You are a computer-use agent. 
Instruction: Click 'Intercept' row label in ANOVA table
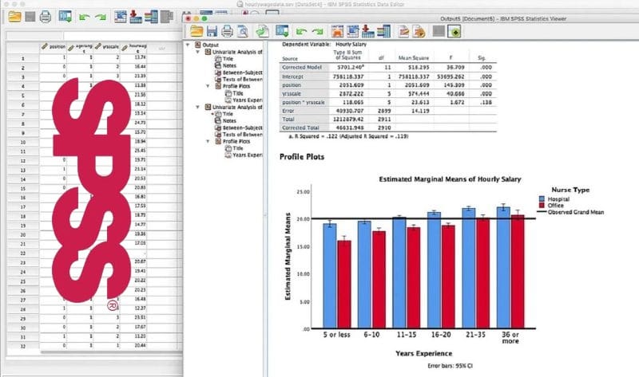pos(292,77)
